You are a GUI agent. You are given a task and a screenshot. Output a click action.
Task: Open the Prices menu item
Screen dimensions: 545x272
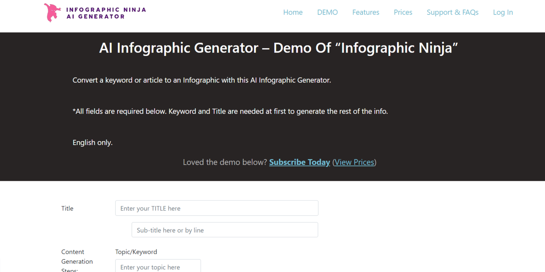click(x=403, y=12)
